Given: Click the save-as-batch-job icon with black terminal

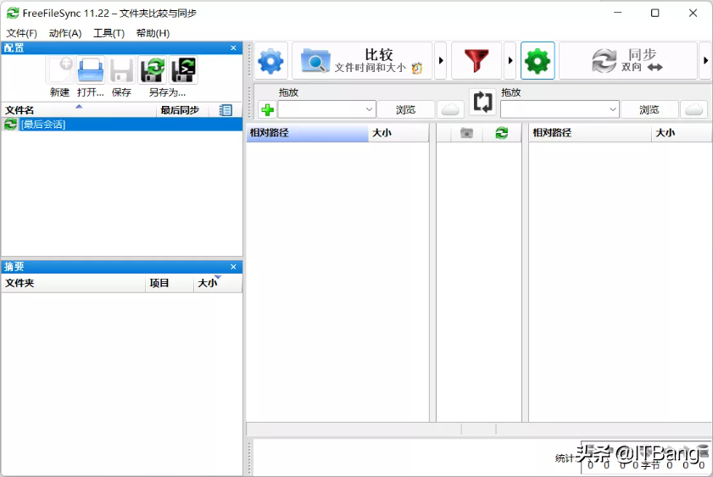Looking at the screenshot, I should 183,71.
